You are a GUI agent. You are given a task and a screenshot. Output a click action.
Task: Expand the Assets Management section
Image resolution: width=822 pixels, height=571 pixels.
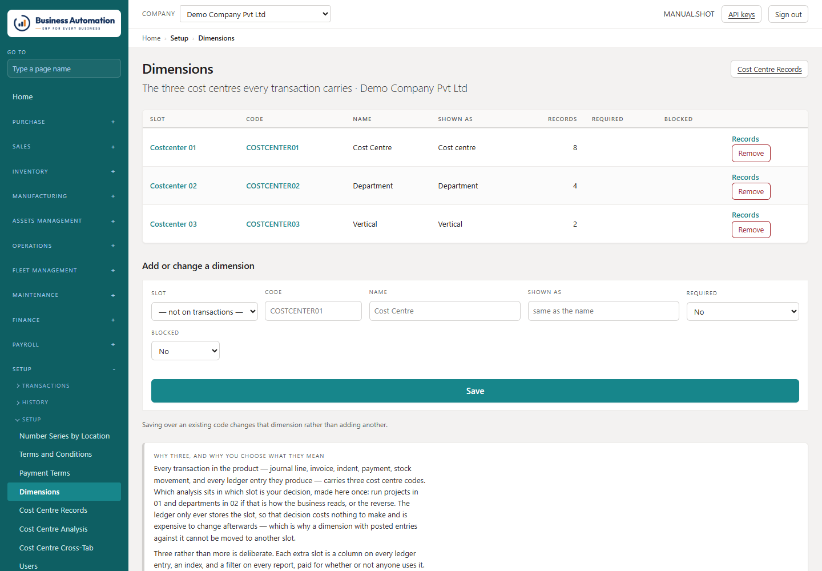[64, 221]
